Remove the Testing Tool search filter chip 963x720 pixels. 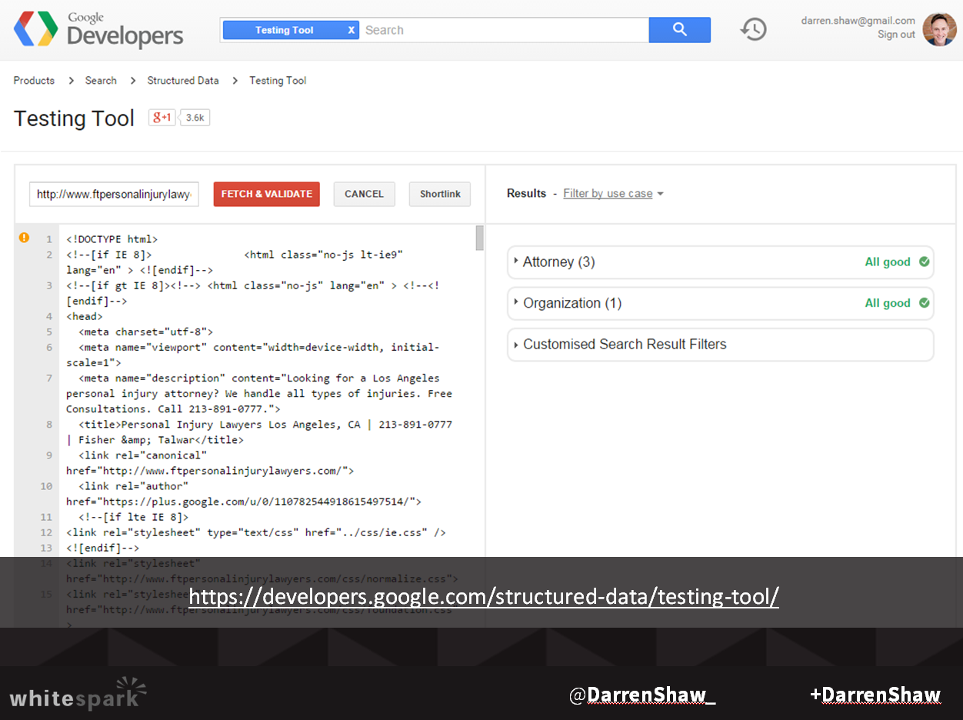point(352,30)
